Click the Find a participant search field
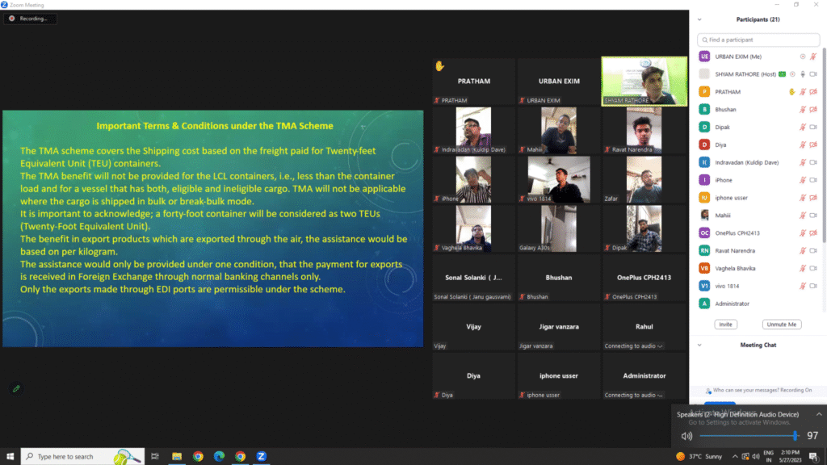 [758, 40]
